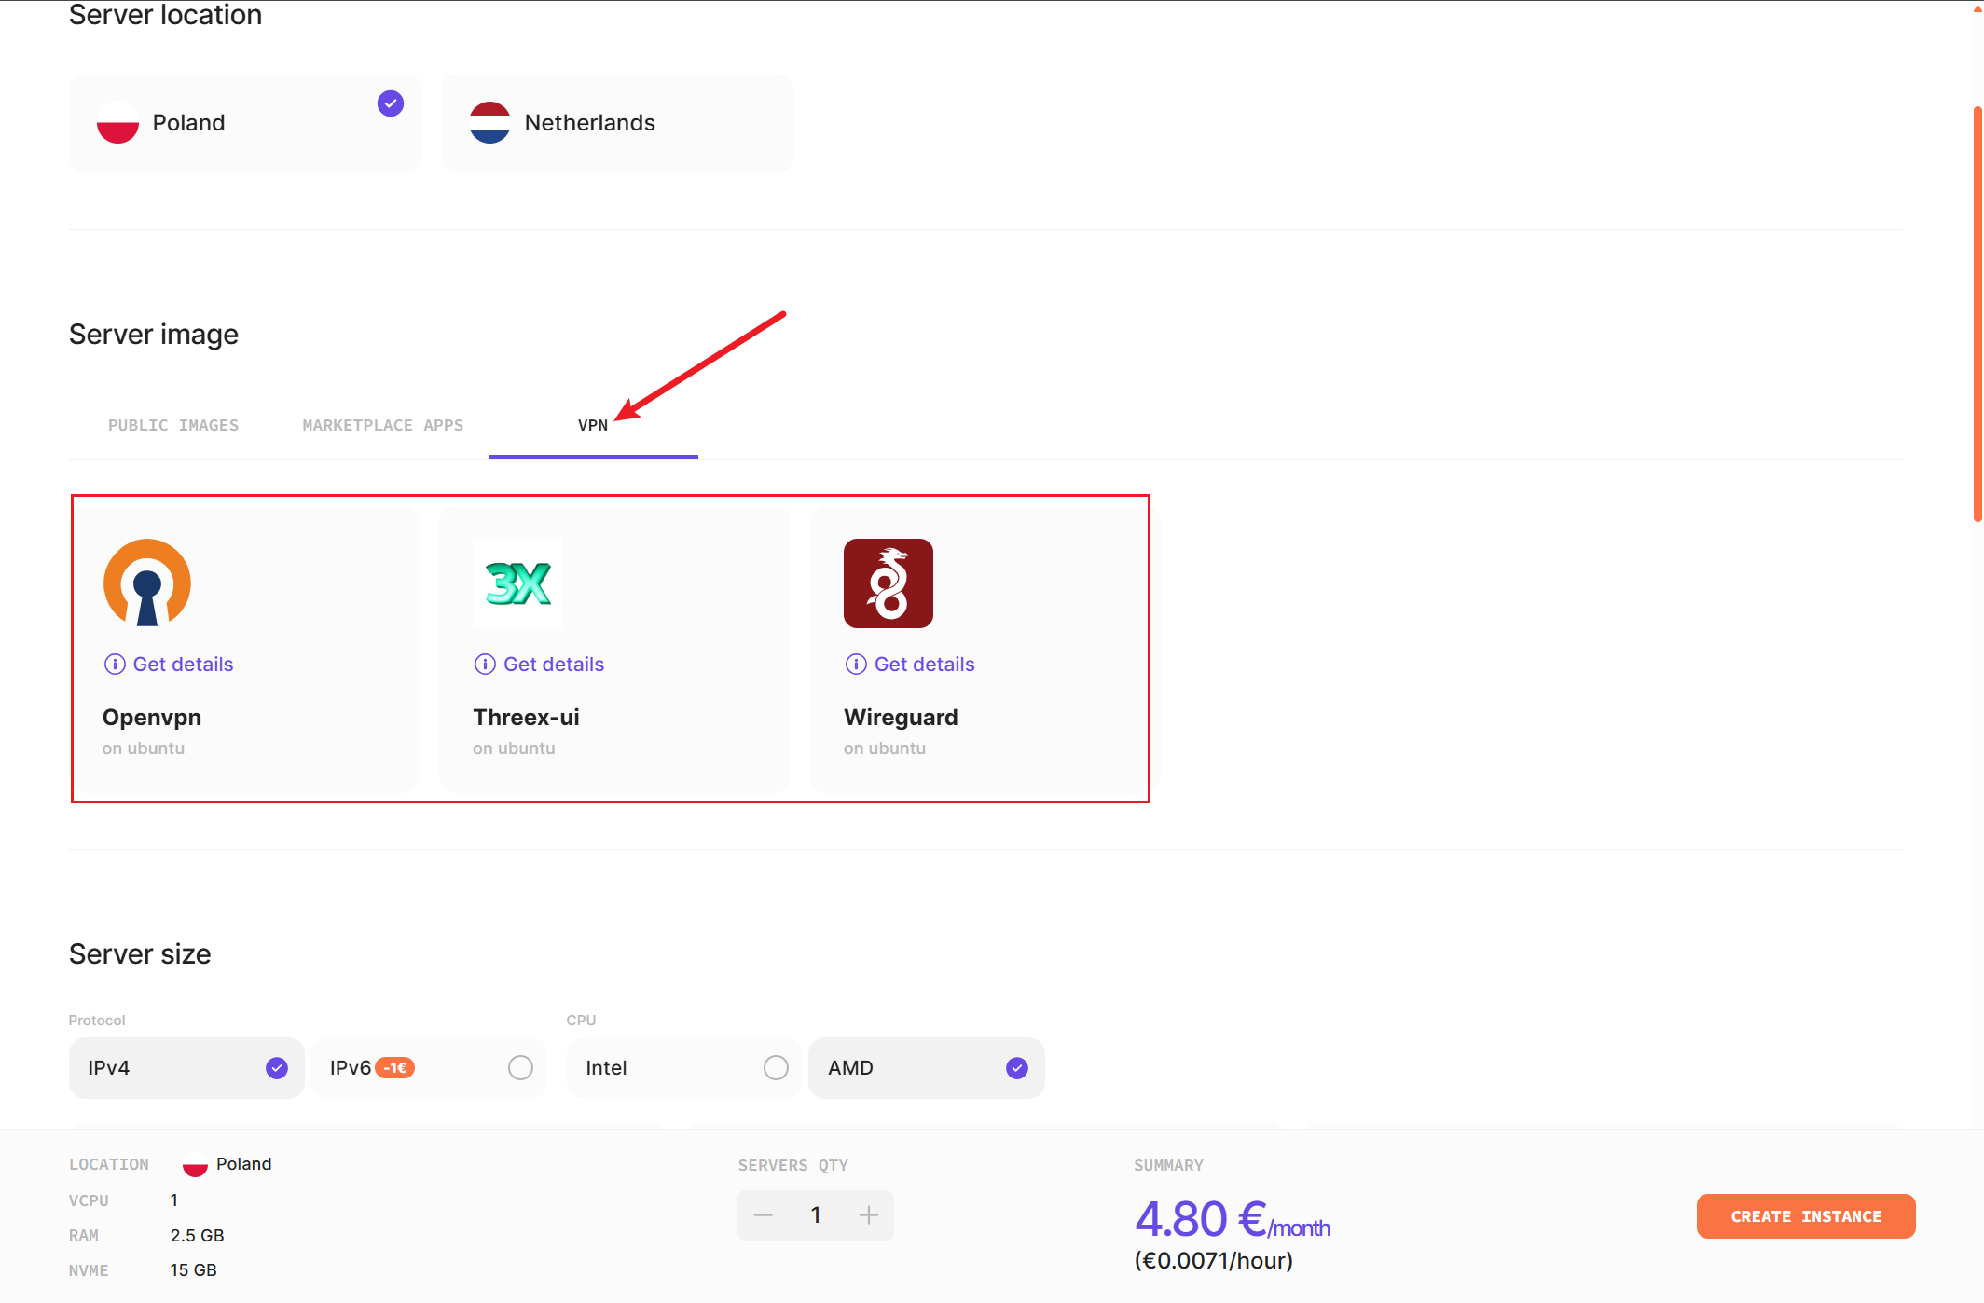
Task: Click info icon beside Openvpn Get details
Action: tap(115, 665)
